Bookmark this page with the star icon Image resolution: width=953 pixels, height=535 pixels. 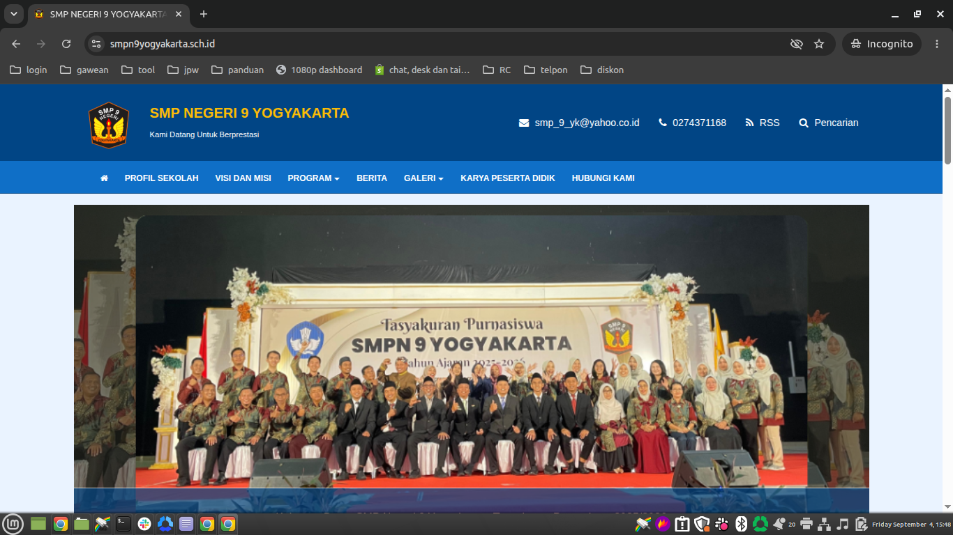click(819, 44)
